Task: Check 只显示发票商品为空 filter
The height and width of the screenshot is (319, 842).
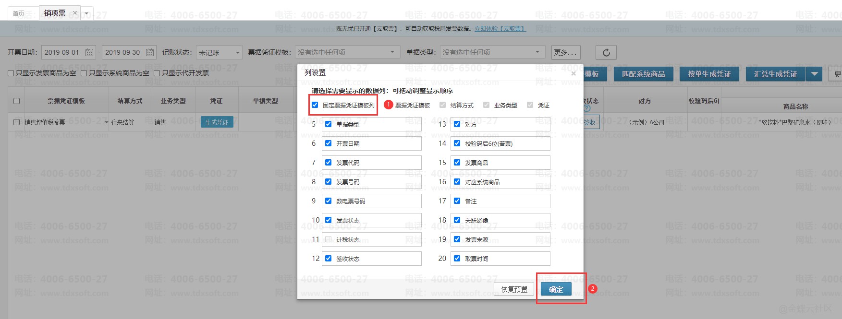Action: pyautogui.click(x=11, y=73)
